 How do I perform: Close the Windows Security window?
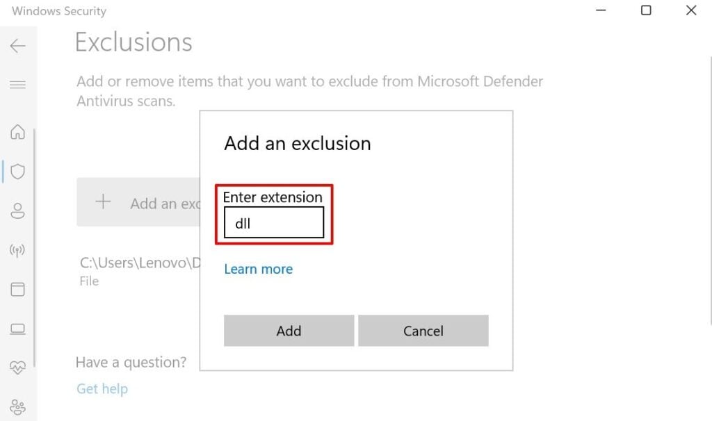[691, 10]
